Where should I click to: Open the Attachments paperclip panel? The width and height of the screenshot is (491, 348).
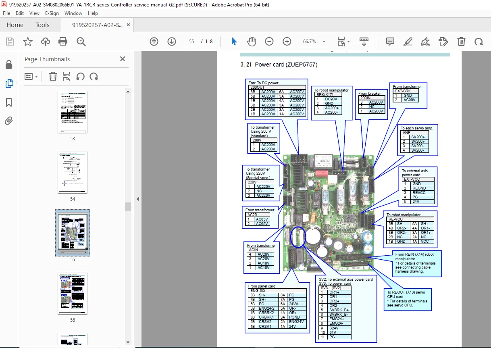click(9, 121)
